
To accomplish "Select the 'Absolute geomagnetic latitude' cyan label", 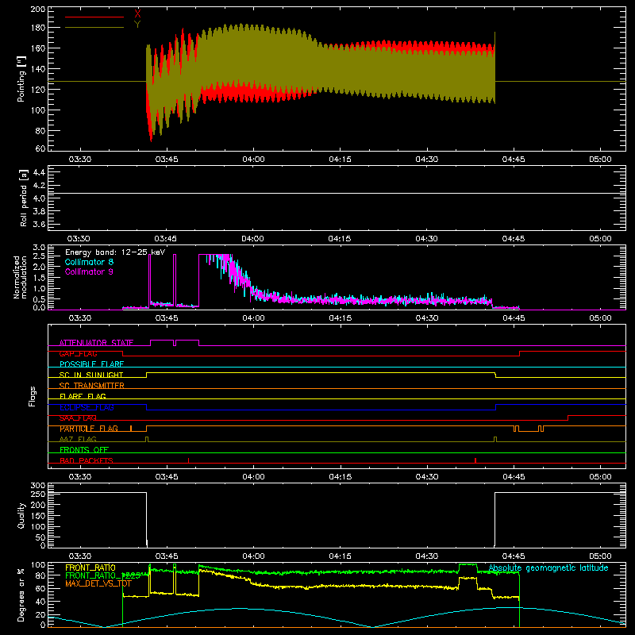I will [548, 568].
